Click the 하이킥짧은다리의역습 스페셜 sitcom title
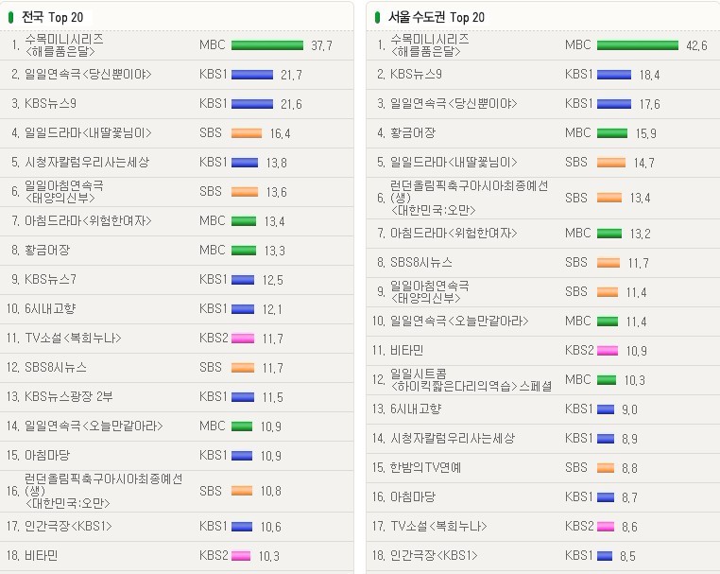Viewport: 720px width, 574px height. [471, 380]
